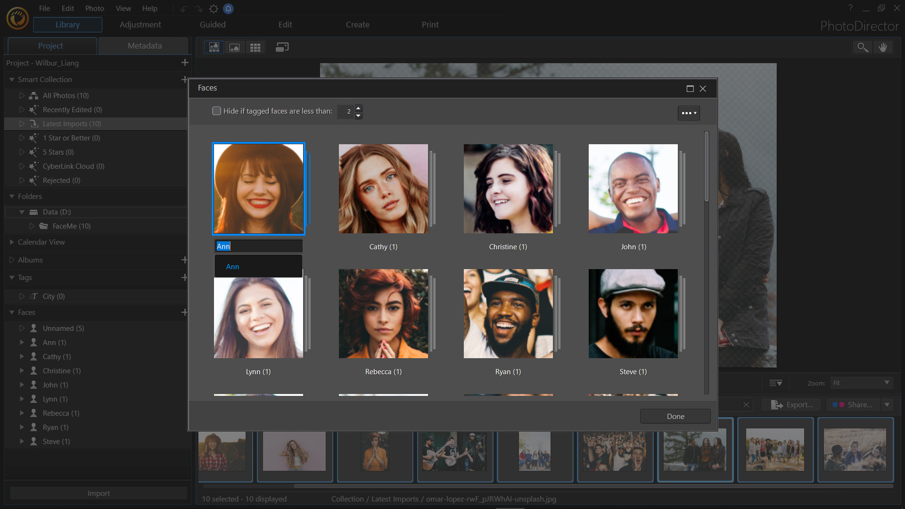This screenshot has width=905, height=509.
Task: Enable hide if tagged faces are less than
Action: pos(216,111)
